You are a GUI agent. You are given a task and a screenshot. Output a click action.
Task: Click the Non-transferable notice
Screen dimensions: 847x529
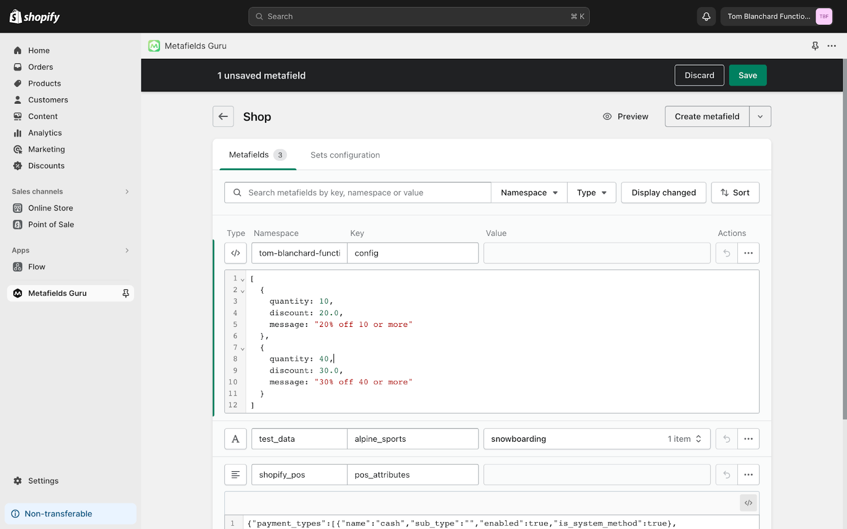click(70, 514)
